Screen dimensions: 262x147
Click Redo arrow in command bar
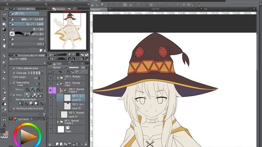[114, 5]
